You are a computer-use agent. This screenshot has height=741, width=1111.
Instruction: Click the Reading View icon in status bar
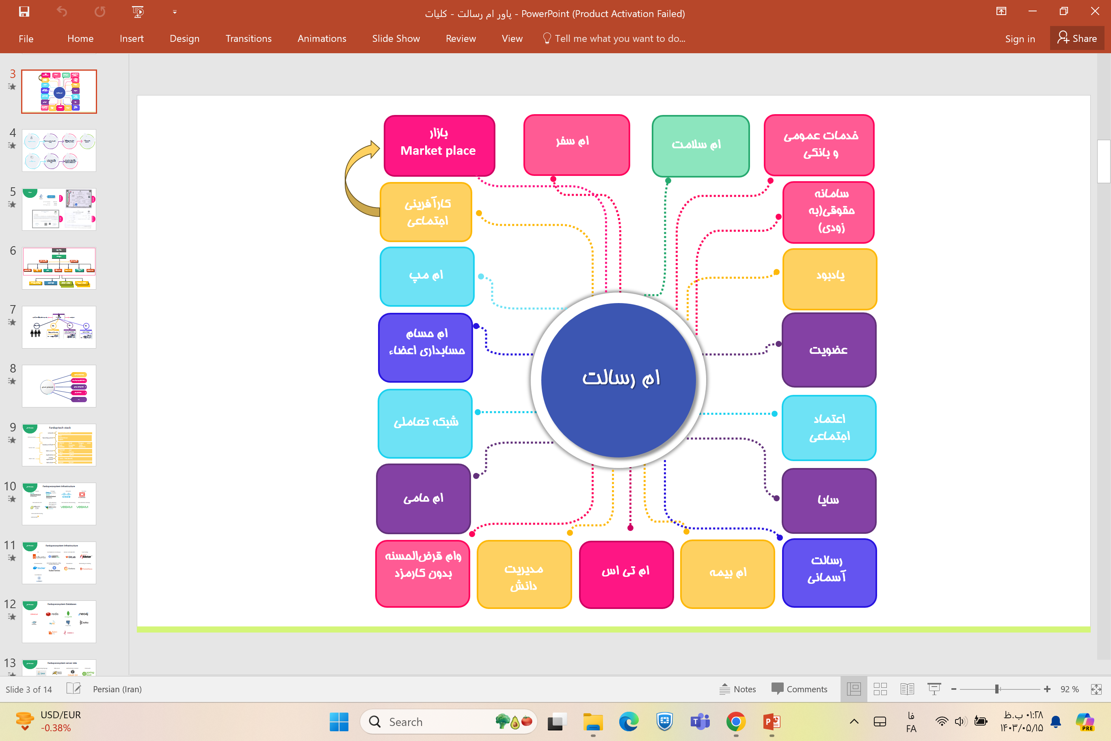tap(907, 688)
